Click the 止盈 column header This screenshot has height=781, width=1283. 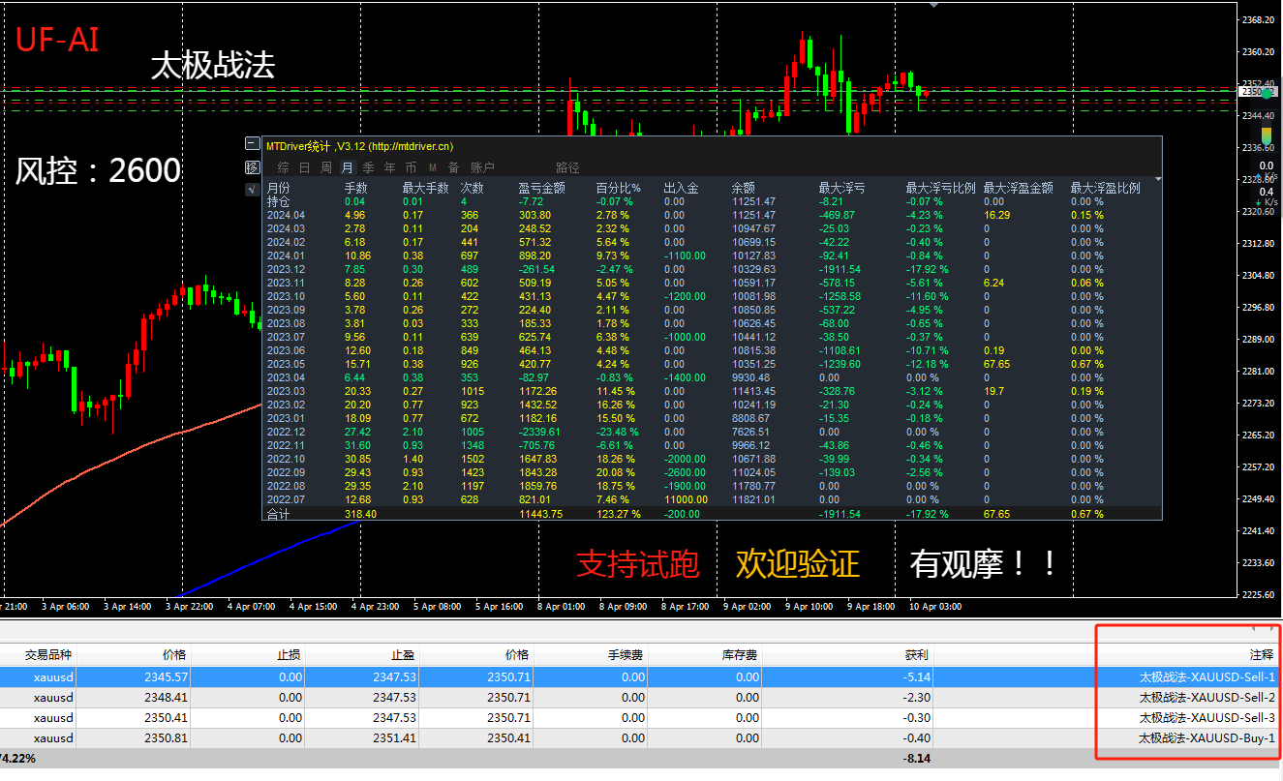click(404, 655)
